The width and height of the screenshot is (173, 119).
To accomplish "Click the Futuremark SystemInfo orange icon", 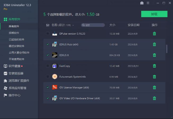I will pos(55,77).
